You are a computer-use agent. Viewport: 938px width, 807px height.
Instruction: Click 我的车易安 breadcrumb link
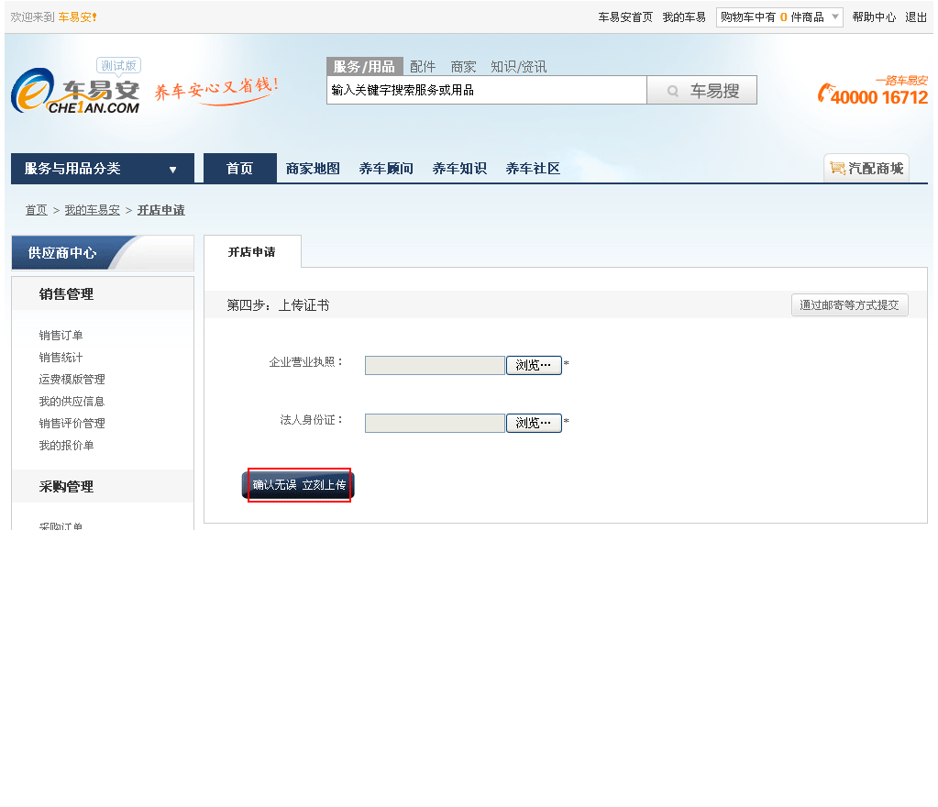(x=92, y=210)
